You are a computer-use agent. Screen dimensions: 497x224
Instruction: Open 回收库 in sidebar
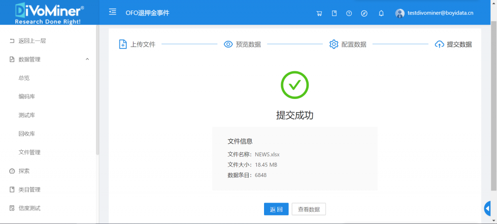27,134
